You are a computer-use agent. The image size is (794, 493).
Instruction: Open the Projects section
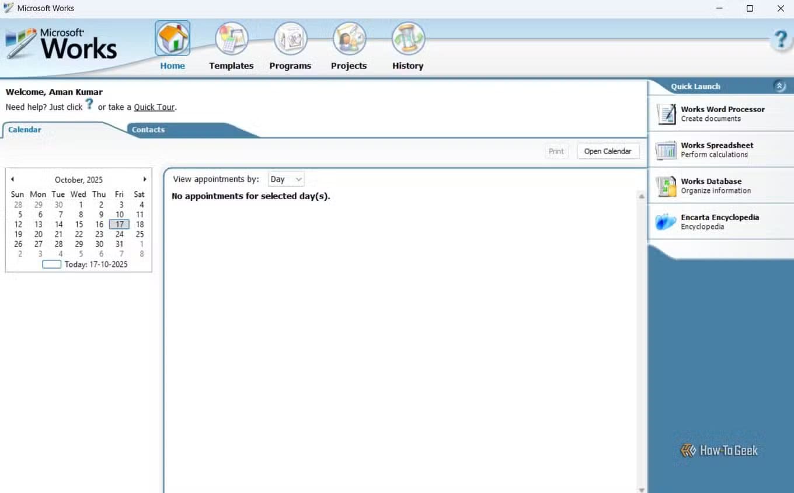tap(349, 47)
